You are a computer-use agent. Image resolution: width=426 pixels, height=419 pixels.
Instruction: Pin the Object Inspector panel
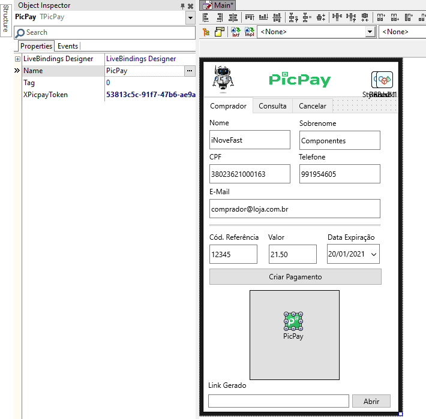(x=182, y=6)
